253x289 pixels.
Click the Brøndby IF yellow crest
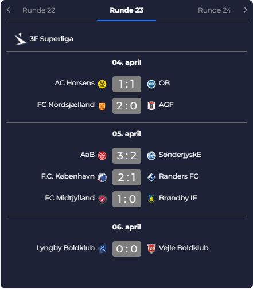coord(151,199)
